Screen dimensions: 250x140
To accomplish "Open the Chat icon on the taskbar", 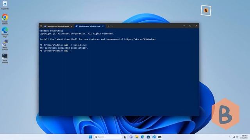I will [x=131, y=137].
